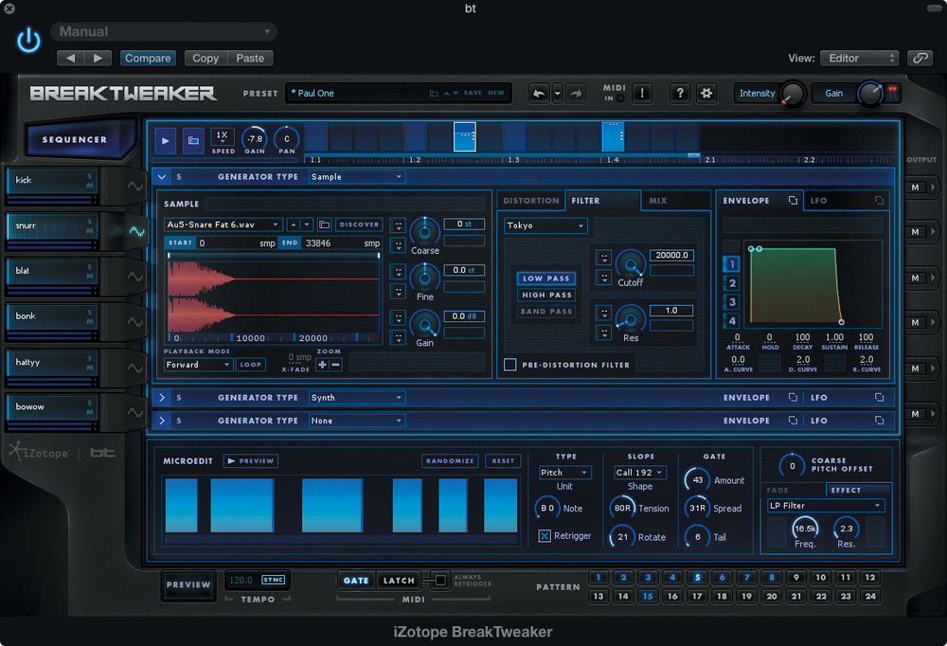
Task: Click the RANDOMIZE microedit button
Action: coord(449,460)
